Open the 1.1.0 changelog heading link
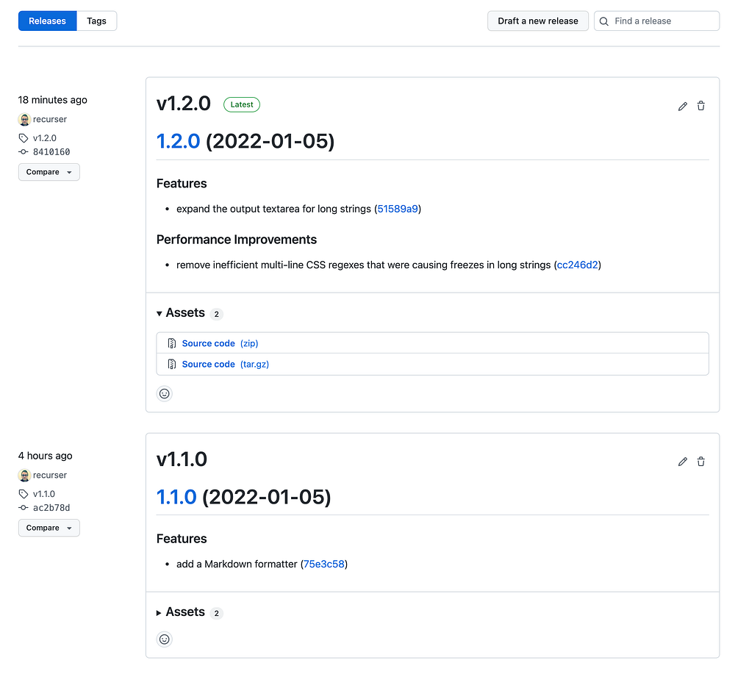This screenshot has height=674, width=735. (x=176, y=497)
